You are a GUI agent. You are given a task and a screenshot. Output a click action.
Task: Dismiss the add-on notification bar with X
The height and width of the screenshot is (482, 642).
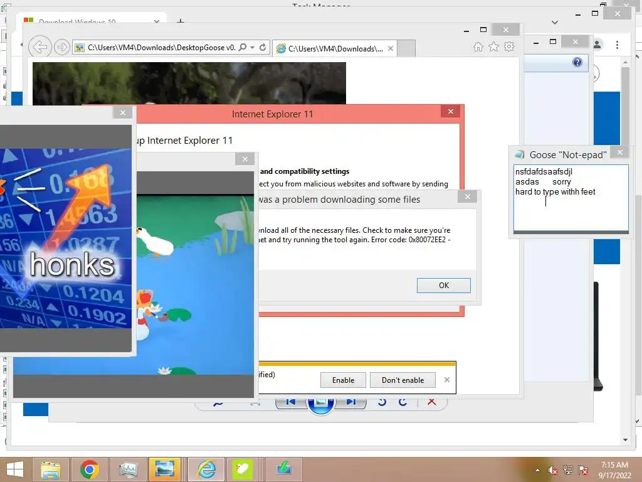click(x=446, y=380)
